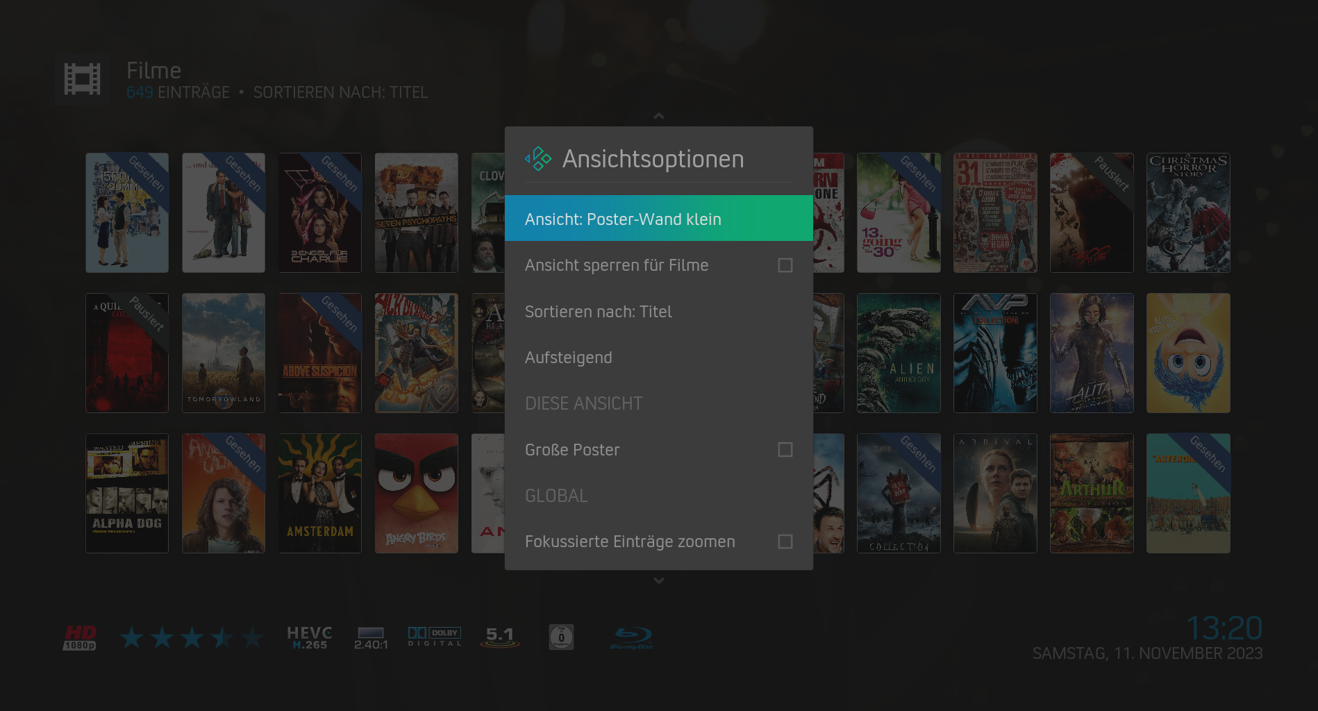This screenshot has height=711, width=1318.
Task: Click the 649 Einträge count text
Action: 178,92
